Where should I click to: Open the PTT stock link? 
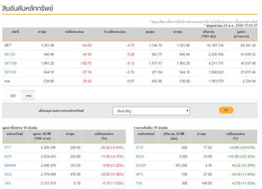pyautogui.click(x=7, y=148)
